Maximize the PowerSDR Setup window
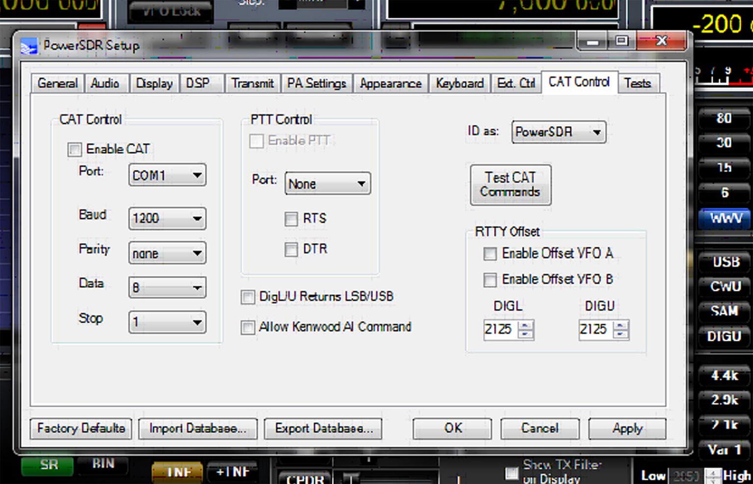 622,42
